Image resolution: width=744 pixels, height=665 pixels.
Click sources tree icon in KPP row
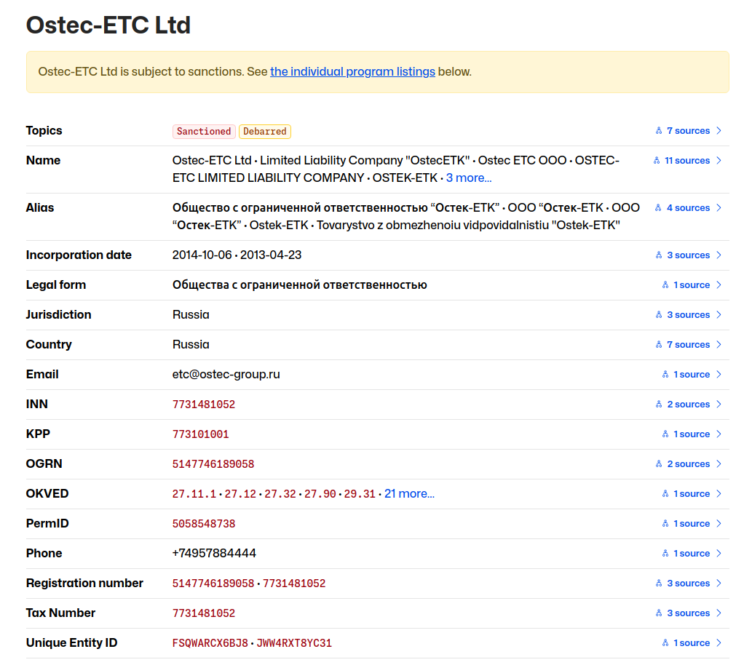tap(665, 434)
